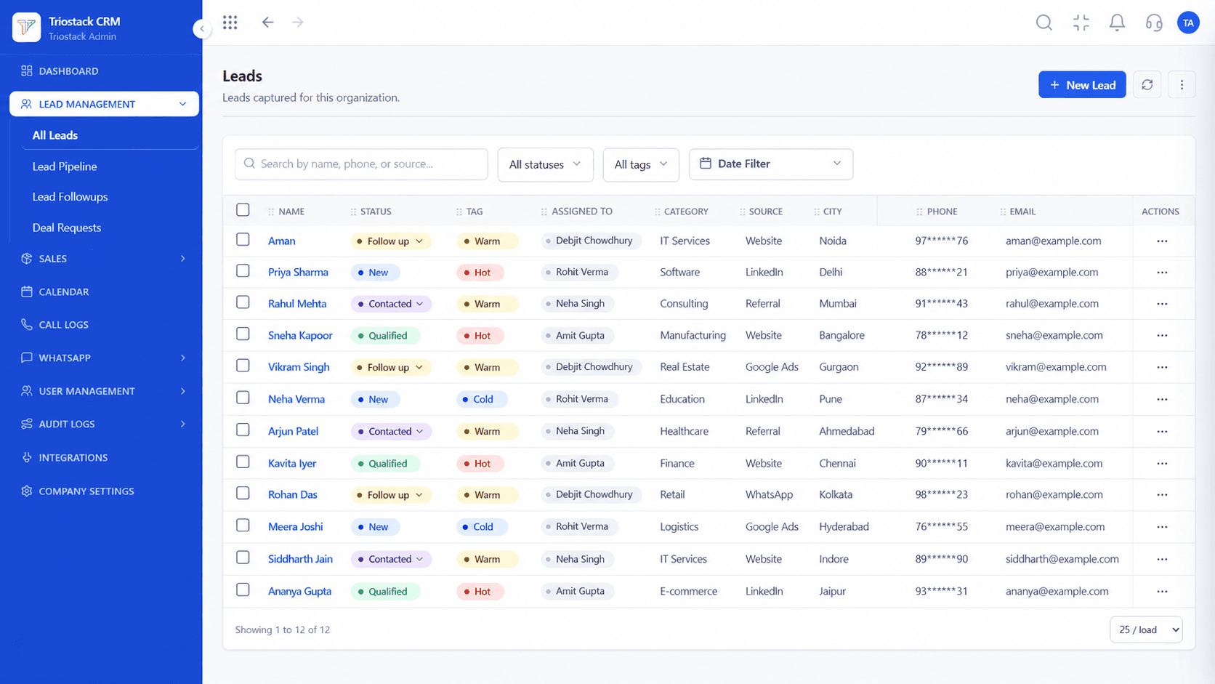Open actions menu for Neha Verma row
Viewport: 1215px width, 684px height.
click(x=1162, y=399)
